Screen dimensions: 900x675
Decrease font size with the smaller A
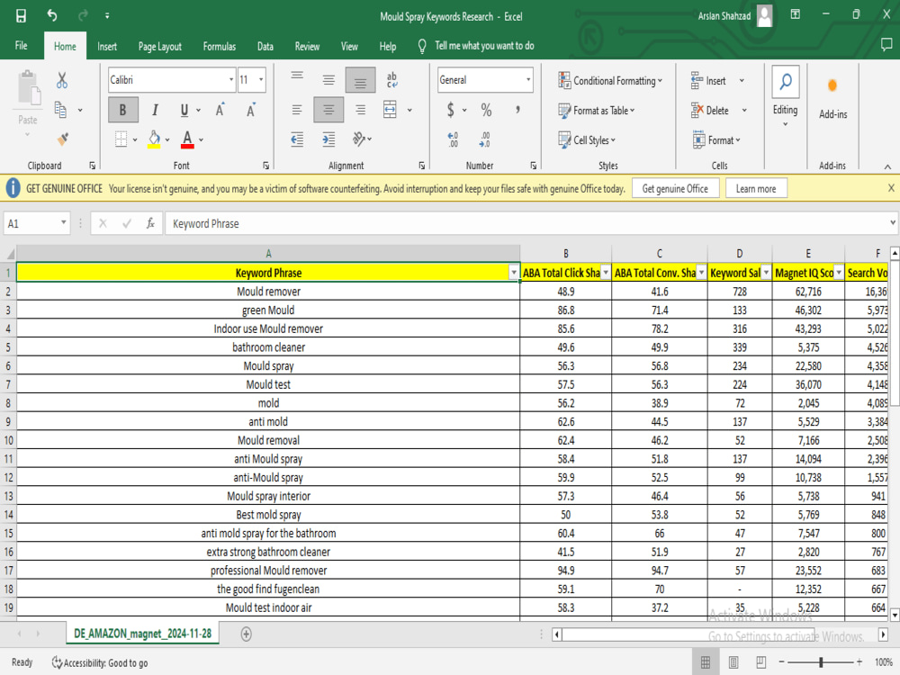[x=250, y=110]
